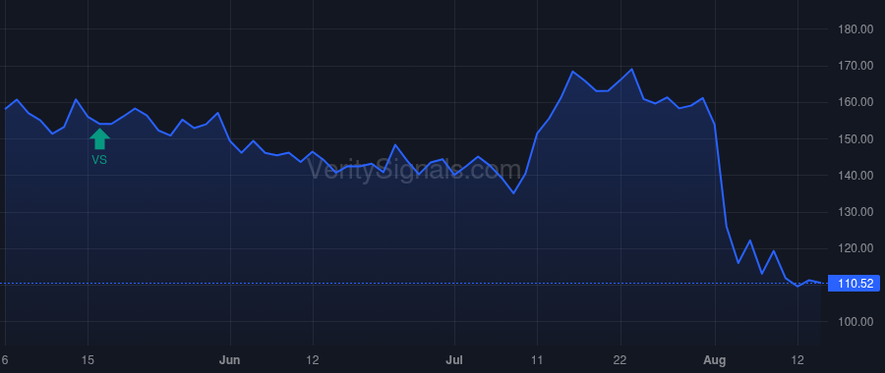Screen dimensions: 885x373
Task: Click the Aug date label on time axis
Action: pos(715,360)
